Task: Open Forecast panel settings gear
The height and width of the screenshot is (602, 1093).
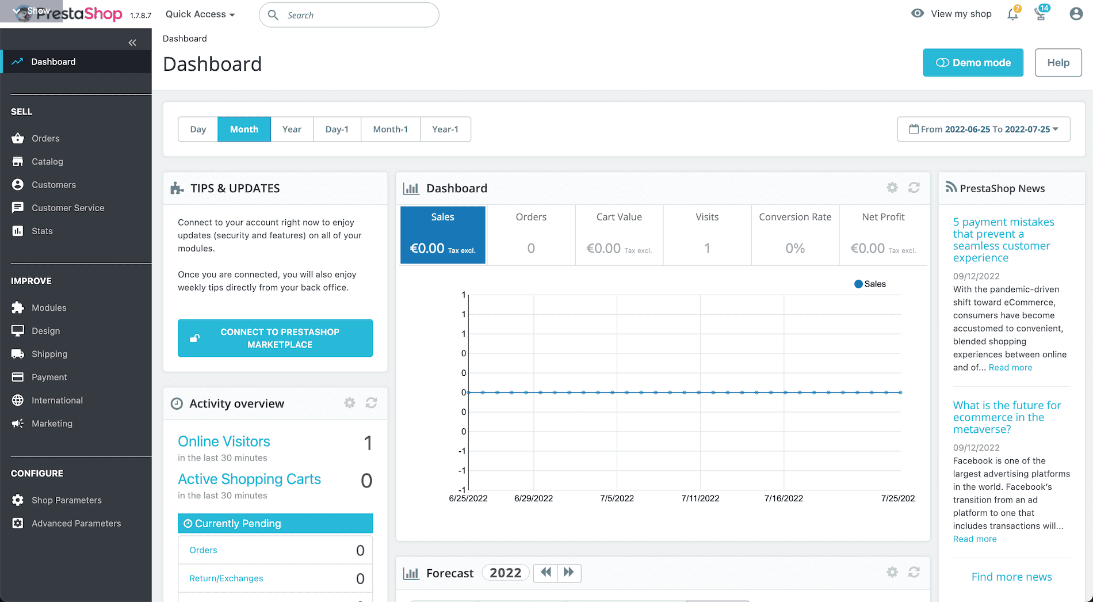Action: [892, 572]
